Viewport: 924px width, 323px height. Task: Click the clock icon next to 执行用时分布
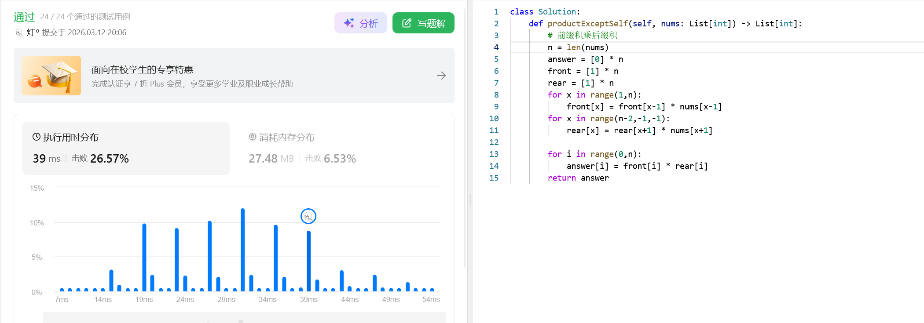pyautogui.click(x=37, y=137)
